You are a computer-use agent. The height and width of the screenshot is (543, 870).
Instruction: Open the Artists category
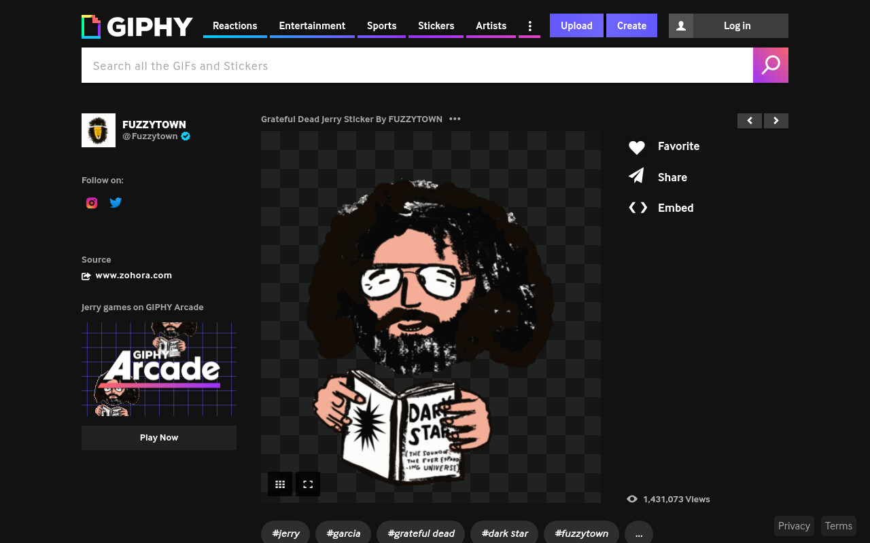point(491,26)
